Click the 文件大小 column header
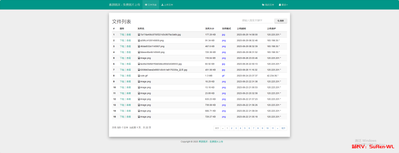This screenshot has width=399, height=153. point(210,28)
